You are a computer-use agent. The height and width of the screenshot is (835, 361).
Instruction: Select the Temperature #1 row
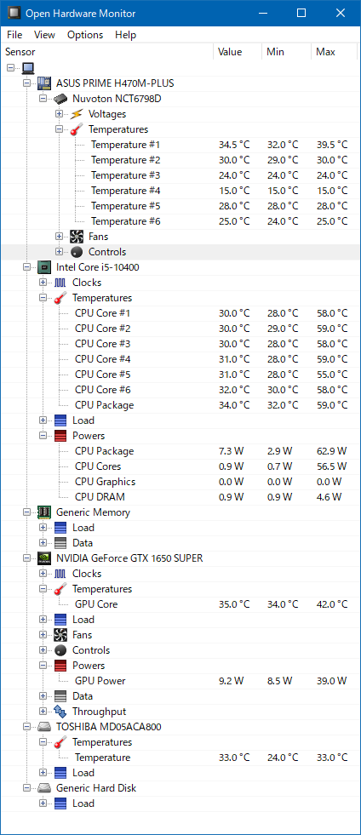(180, 145)
